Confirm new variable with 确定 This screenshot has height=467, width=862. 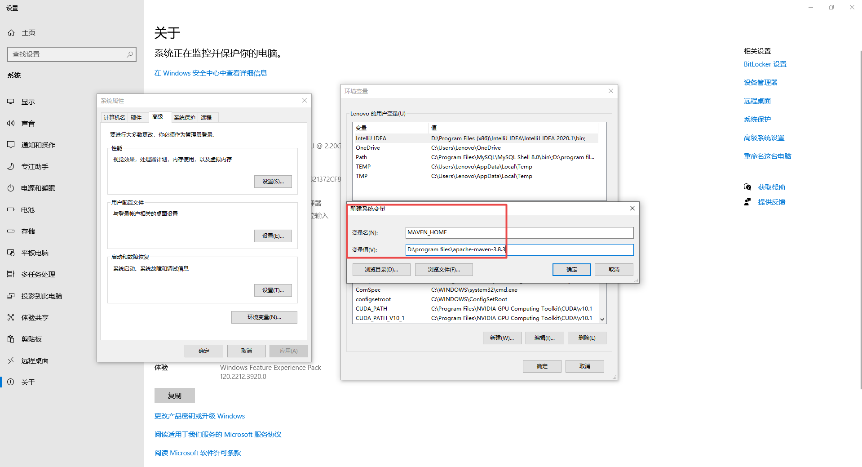pos(572,270)
